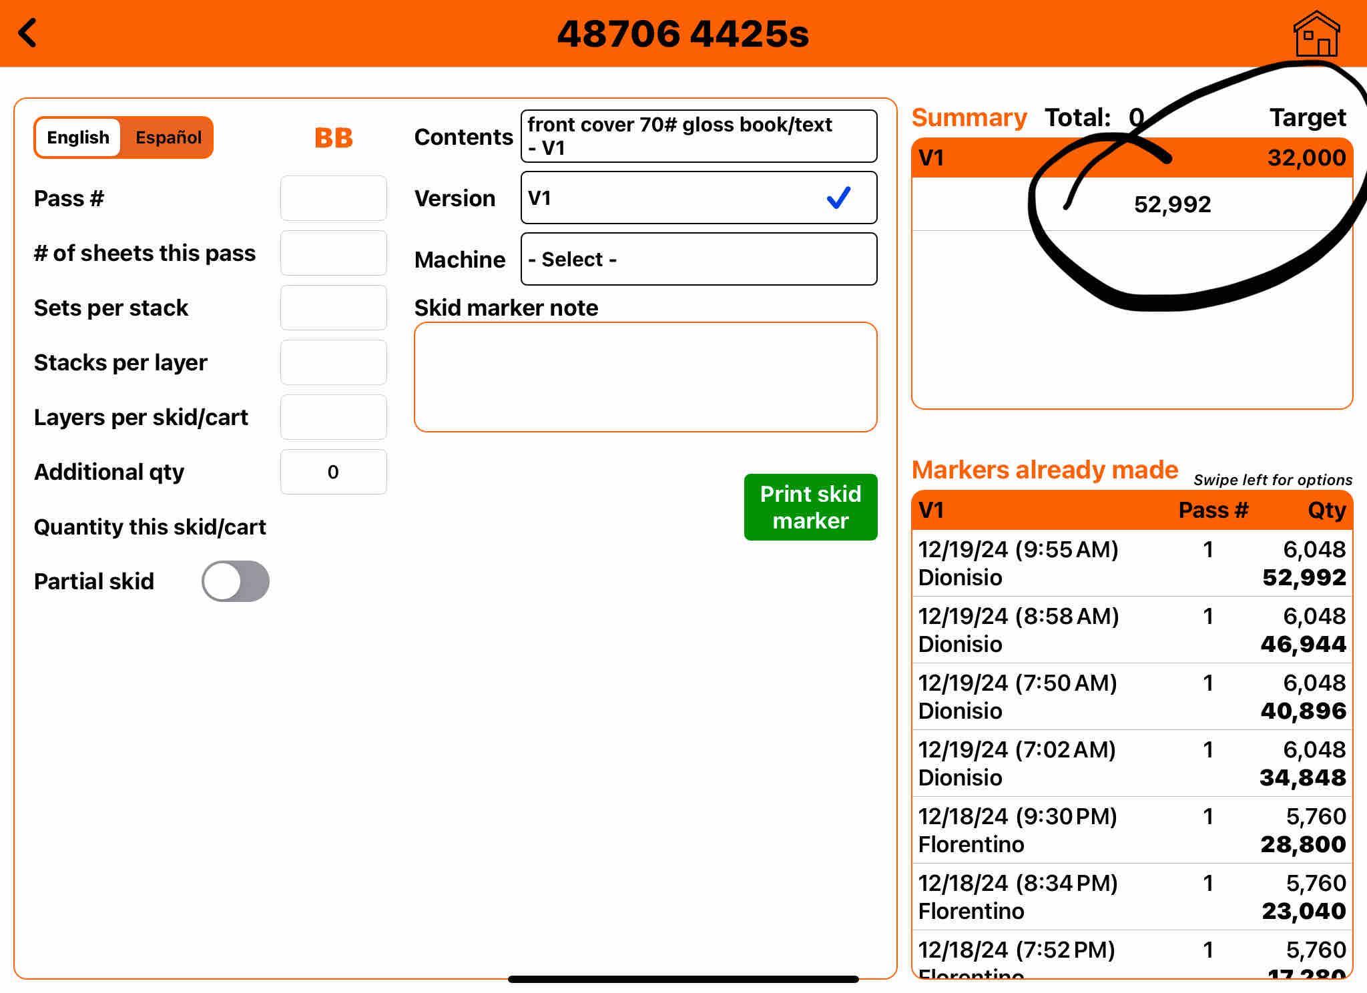The width and height of the screenshot is (1367, 993).
Task: Tap the back arrow icon
Action: (x=28, y=33)
